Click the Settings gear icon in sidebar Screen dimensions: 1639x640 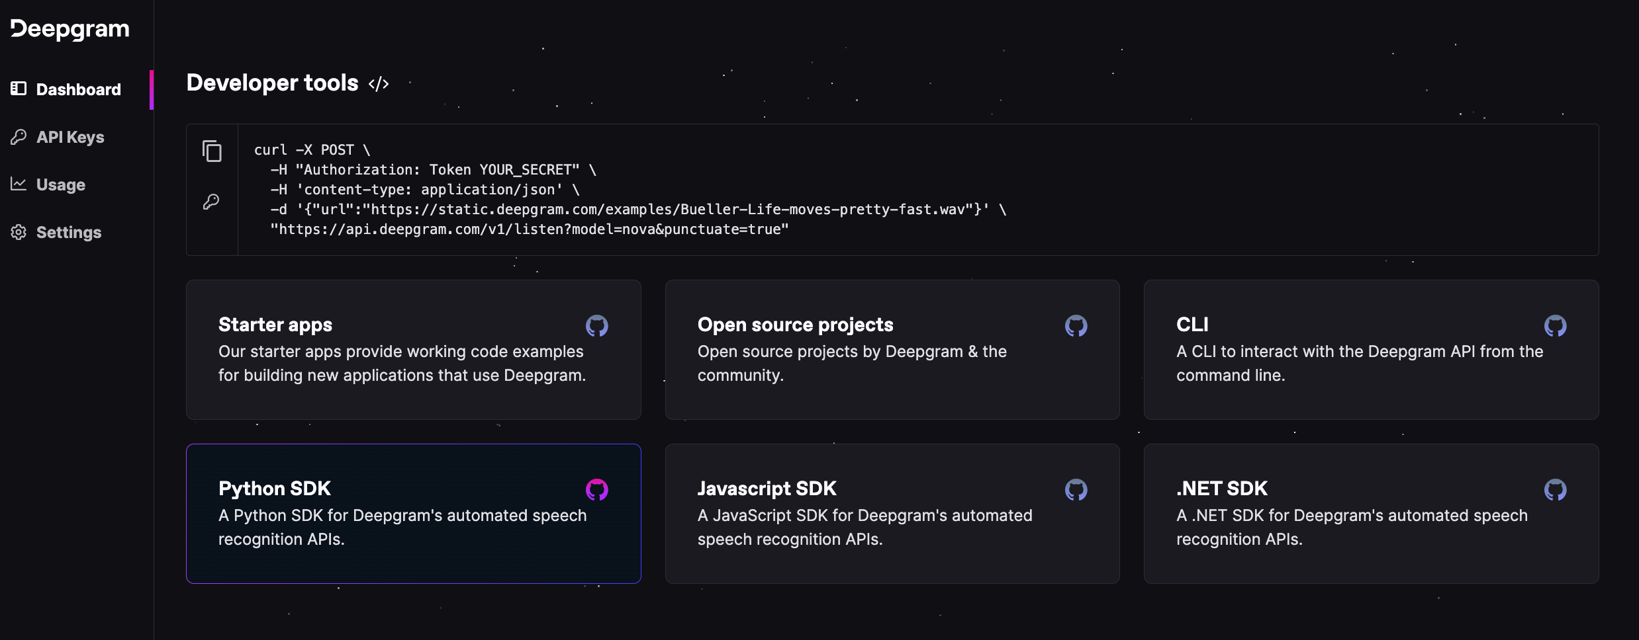point(19,232)
